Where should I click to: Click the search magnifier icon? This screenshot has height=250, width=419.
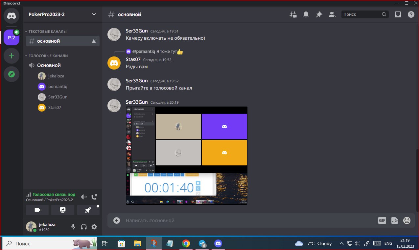click(384, 14)
